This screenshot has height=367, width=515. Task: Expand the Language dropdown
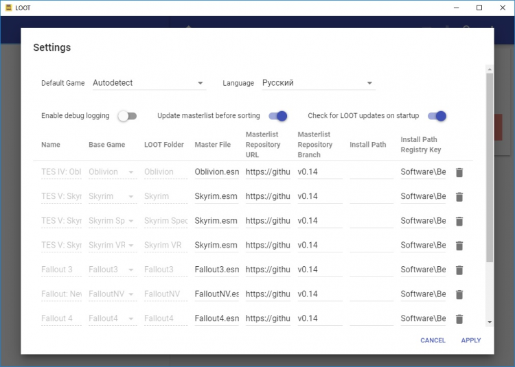[318, 83]
